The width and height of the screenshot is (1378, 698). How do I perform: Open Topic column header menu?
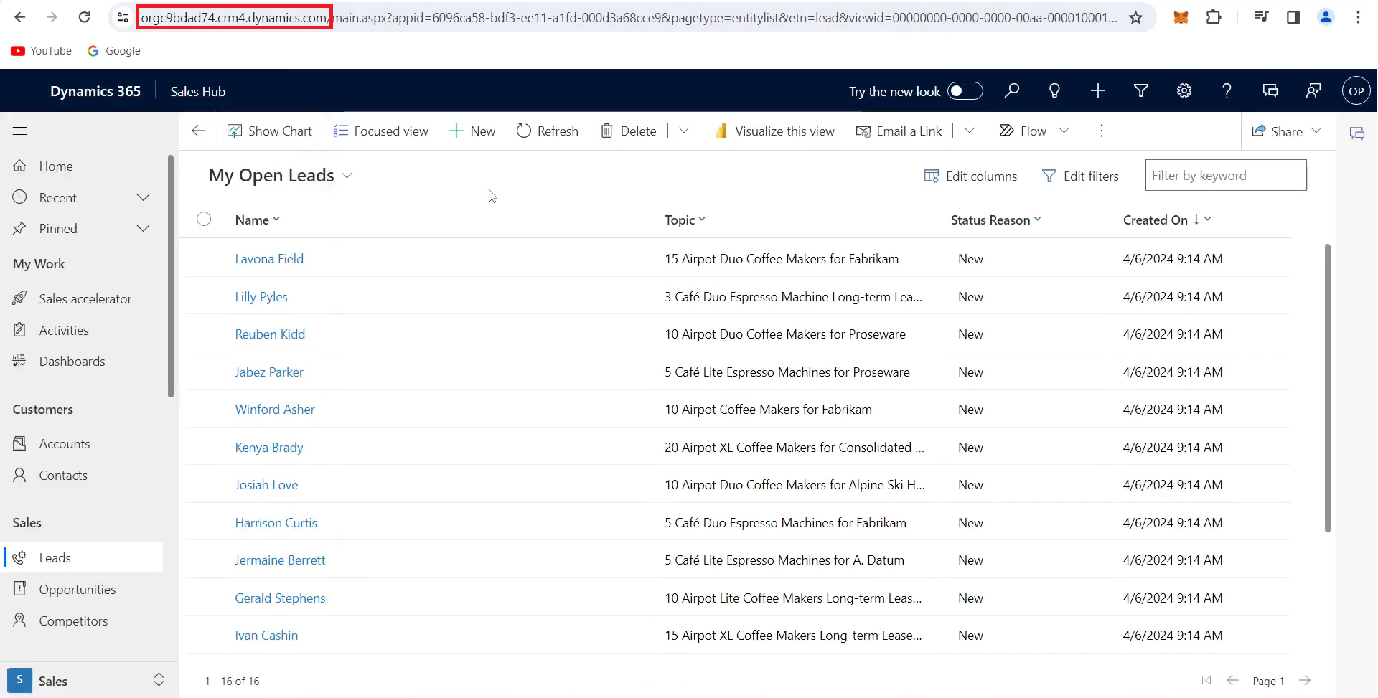tap(685, 220)
